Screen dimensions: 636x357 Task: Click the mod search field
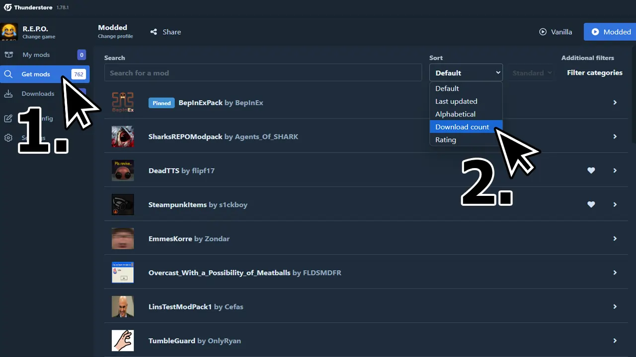coord(263,72)
